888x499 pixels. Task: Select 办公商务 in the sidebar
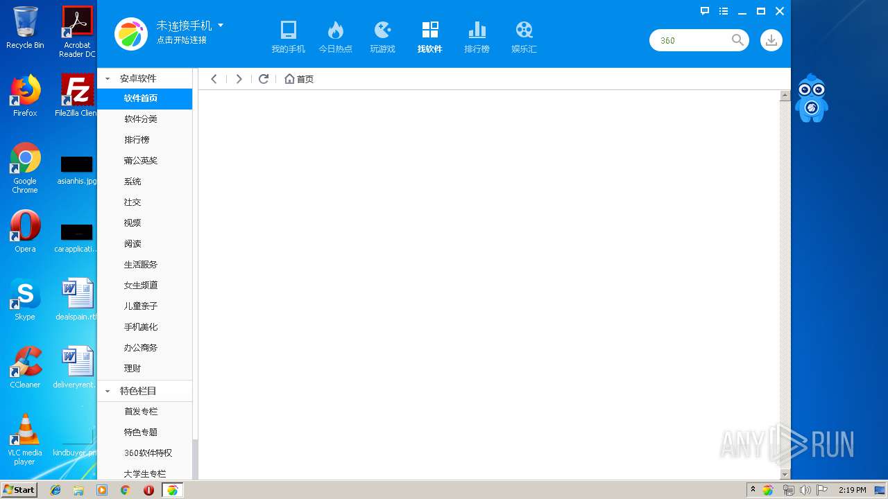click(144, 348)
